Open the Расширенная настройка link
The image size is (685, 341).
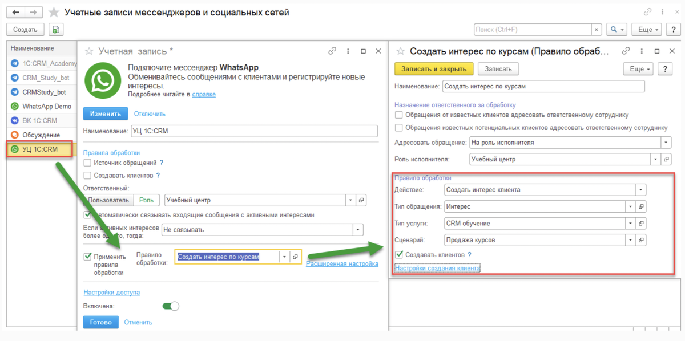click(342, 263)
